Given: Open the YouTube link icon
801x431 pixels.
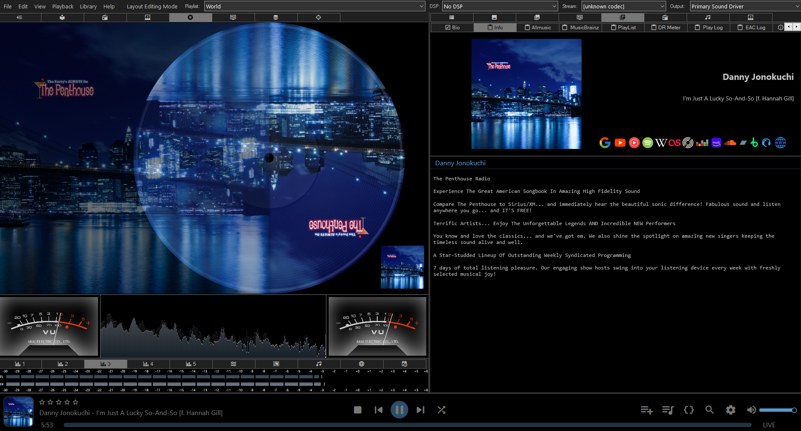Looking at the screenshot, I should coord(620,143).
